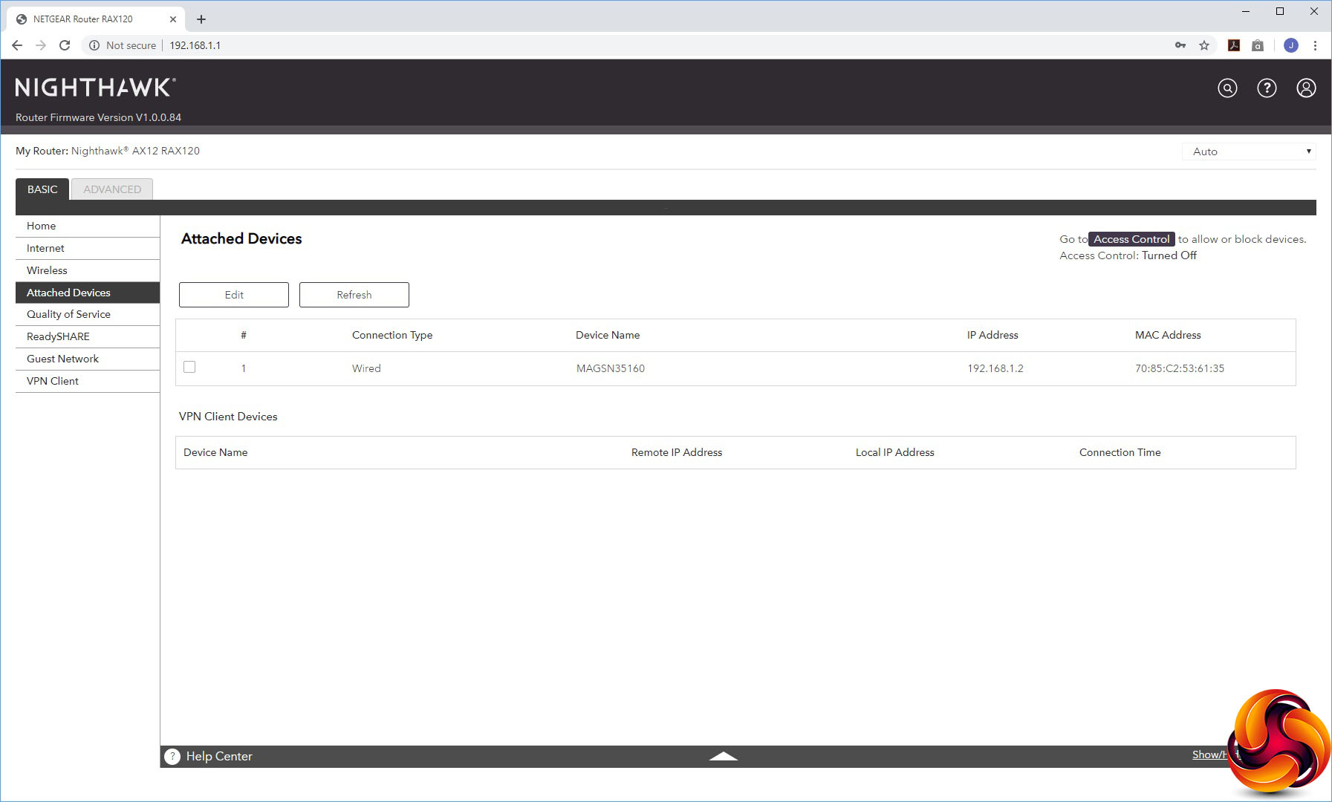
Task: Open the Adobe Acrobat extension icon
Action: pyautogui.click(x=1234, y=45)
